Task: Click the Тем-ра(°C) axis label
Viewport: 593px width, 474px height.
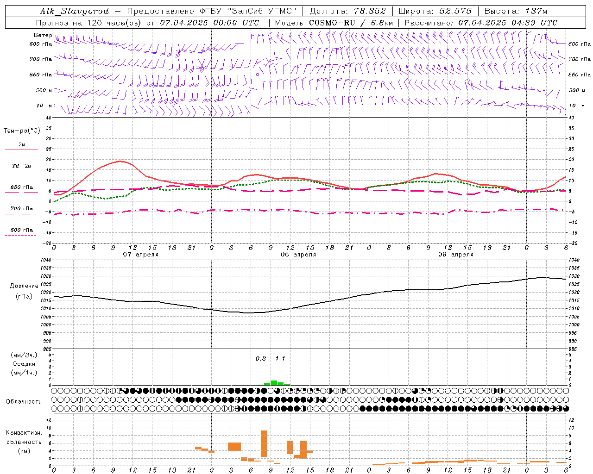Action: 22,131
